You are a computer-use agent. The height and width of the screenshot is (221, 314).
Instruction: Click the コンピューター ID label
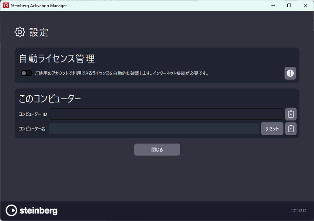pyautogui.click(x=33, y=114)
